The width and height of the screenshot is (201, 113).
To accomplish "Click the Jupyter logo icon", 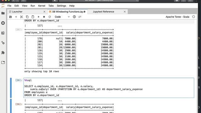I will coord(3,6).
